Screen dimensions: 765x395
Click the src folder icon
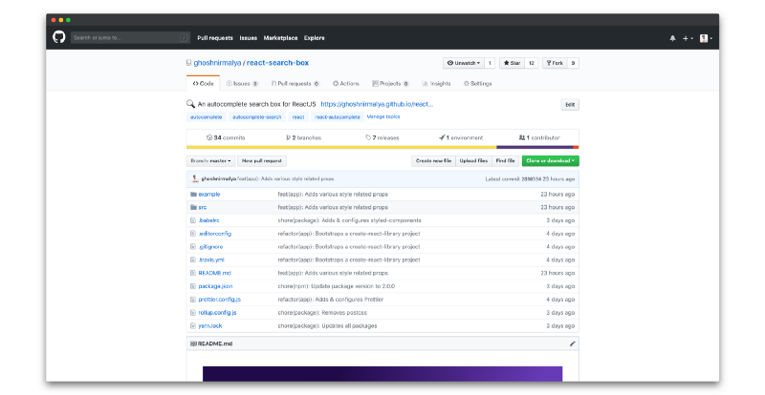coord(193,207)
